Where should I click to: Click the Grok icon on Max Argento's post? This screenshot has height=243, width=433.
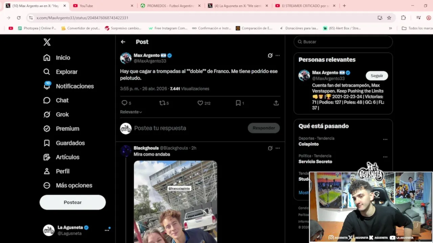coord(270,55)
